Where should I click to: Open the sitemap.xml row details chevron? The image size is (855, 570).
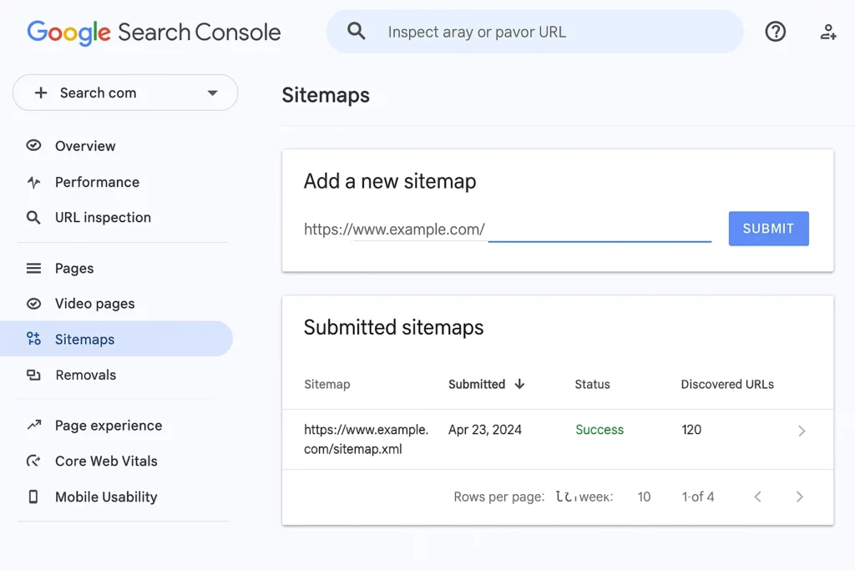pos(802,431)
